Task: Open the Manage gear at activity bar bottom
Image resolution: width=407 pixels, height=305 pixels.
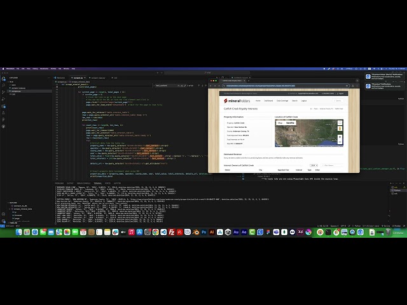Action: coord(4,221)
